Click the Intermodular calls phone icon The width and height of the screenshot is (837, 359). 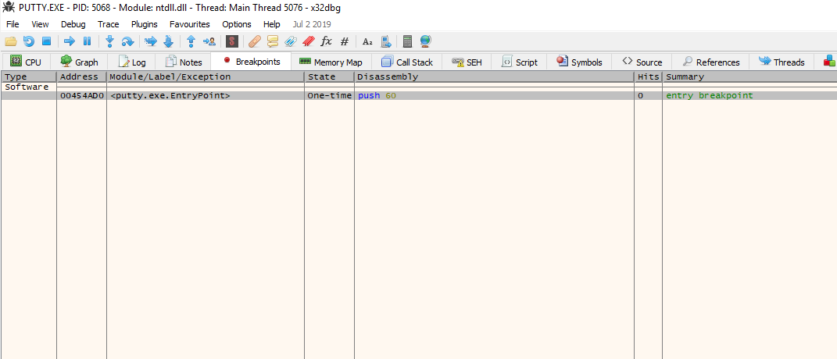387,41
